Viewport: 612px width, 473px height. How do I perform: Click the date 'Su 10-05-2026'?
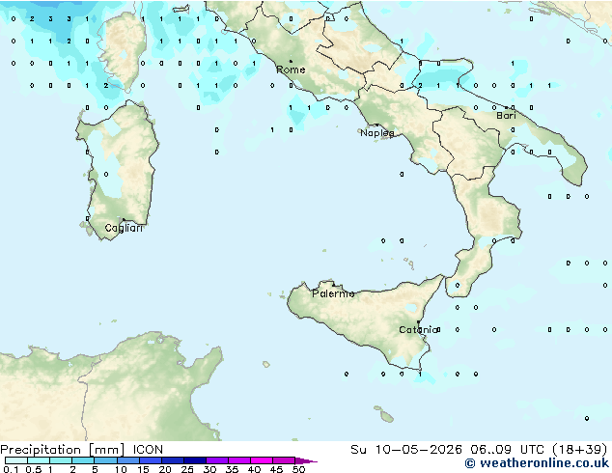click(406, 450)
